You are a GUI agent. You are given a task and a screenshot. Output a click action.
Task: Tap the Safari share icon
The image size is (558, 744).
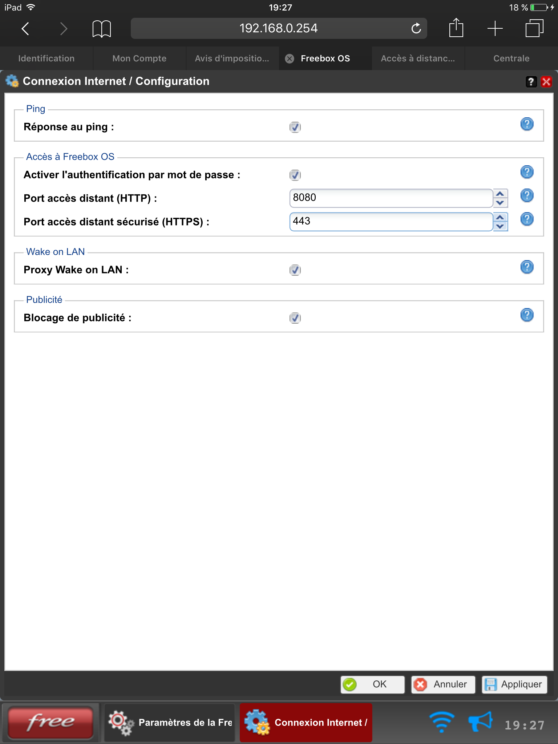point(456,28)
